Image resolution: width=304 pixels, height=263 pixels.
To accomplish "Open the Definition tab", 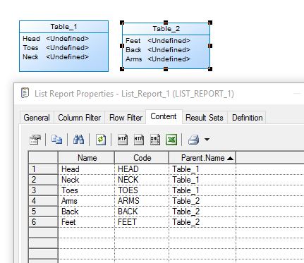I will tap(247, 118).
